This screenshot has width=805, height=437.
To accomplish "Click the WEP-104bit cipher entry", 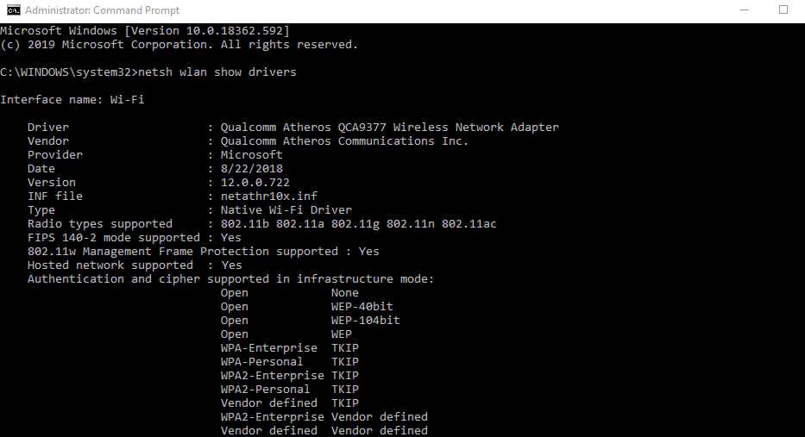I will [365, 321].
